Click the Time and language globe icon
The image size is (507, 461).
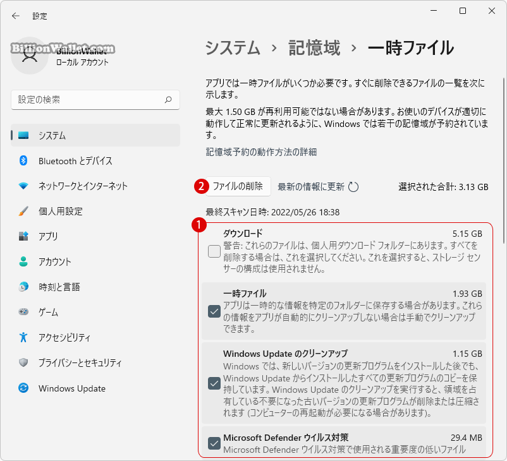click(x=23, y=287)
